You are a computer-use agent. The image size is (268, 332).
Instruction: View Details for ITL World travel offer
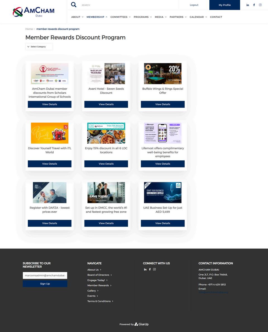[50, 164]
